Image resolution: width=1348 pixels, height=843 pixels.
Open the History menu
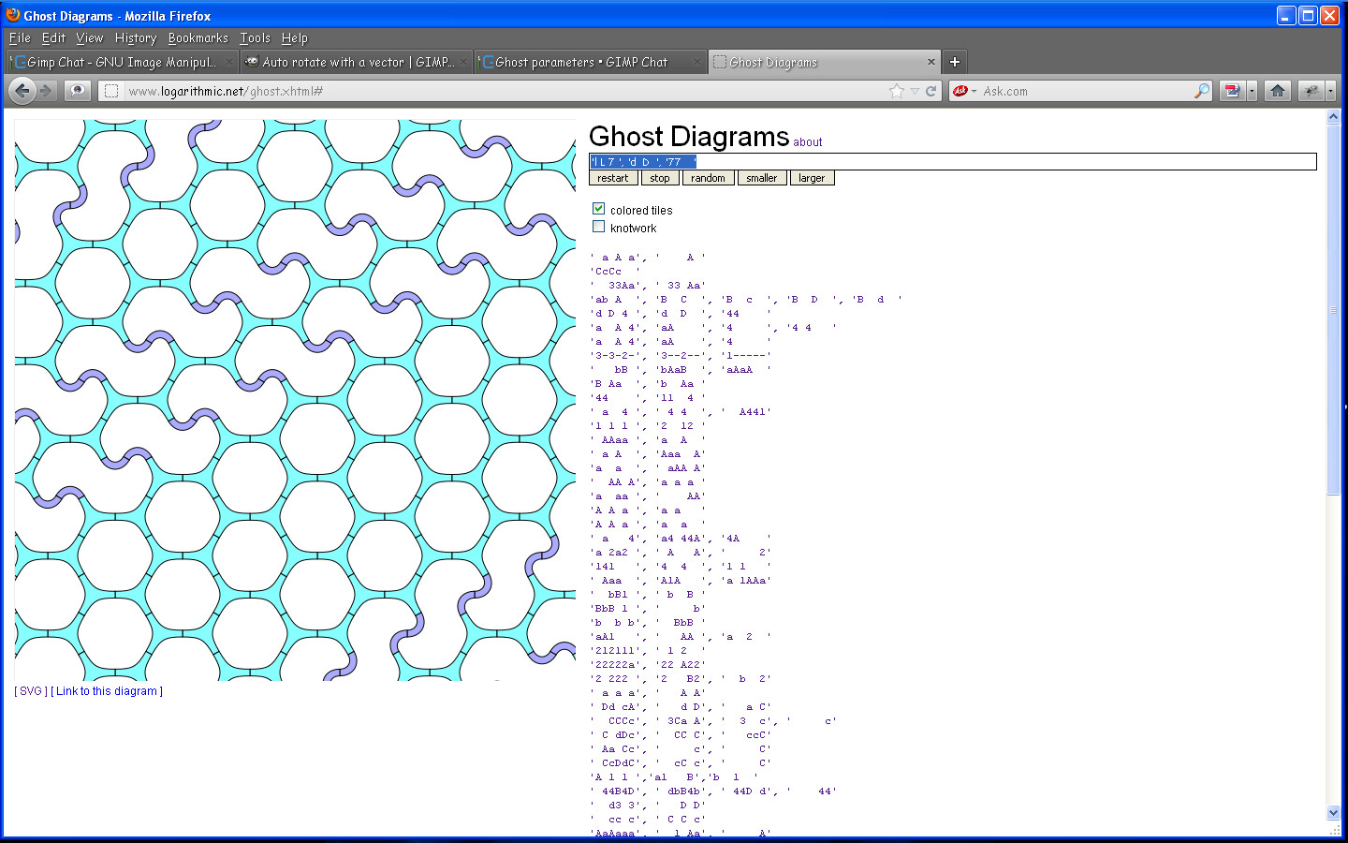tap(136, 38)
